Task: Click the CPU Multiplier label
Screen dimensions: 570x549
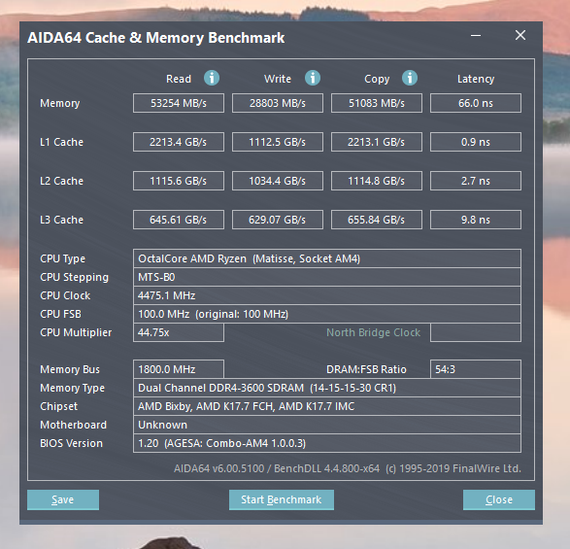Action: click(76, 332)
